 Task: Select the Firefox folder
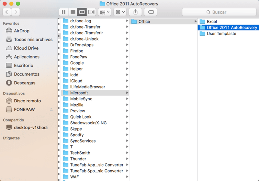[x=95, y=51]
